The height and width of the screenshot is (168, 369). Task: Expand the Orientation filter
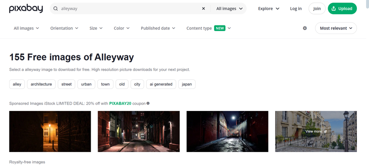[64, 28]
